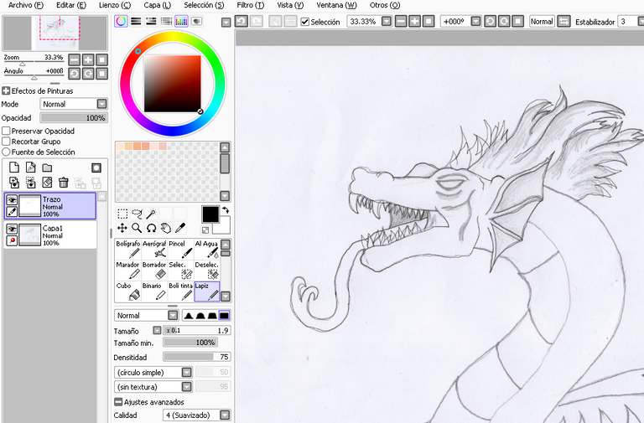This screenshot has width=644, height=423.
Task: Enable Recortar Grupo
Action: point(6,141)
